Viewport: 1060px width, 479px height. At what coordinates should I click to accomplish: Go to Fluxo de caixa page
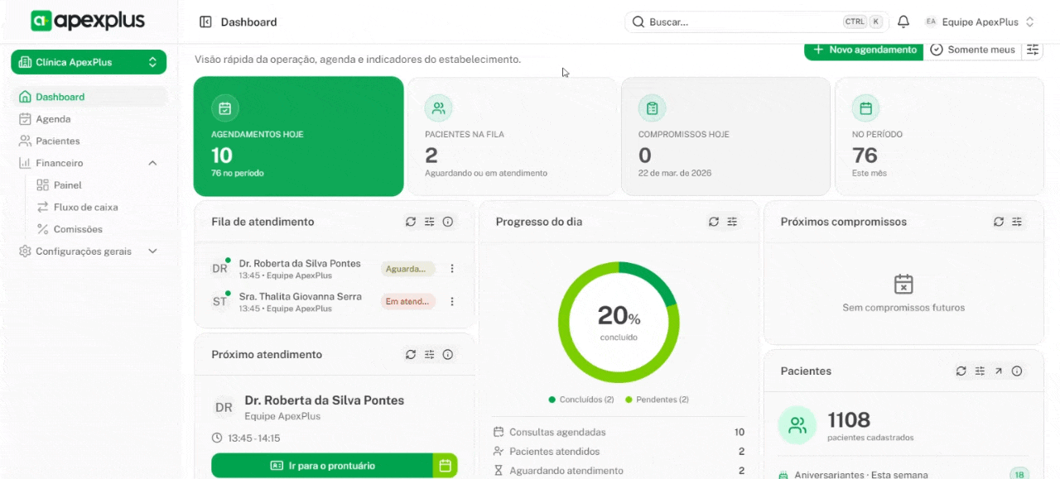(85, 208)
